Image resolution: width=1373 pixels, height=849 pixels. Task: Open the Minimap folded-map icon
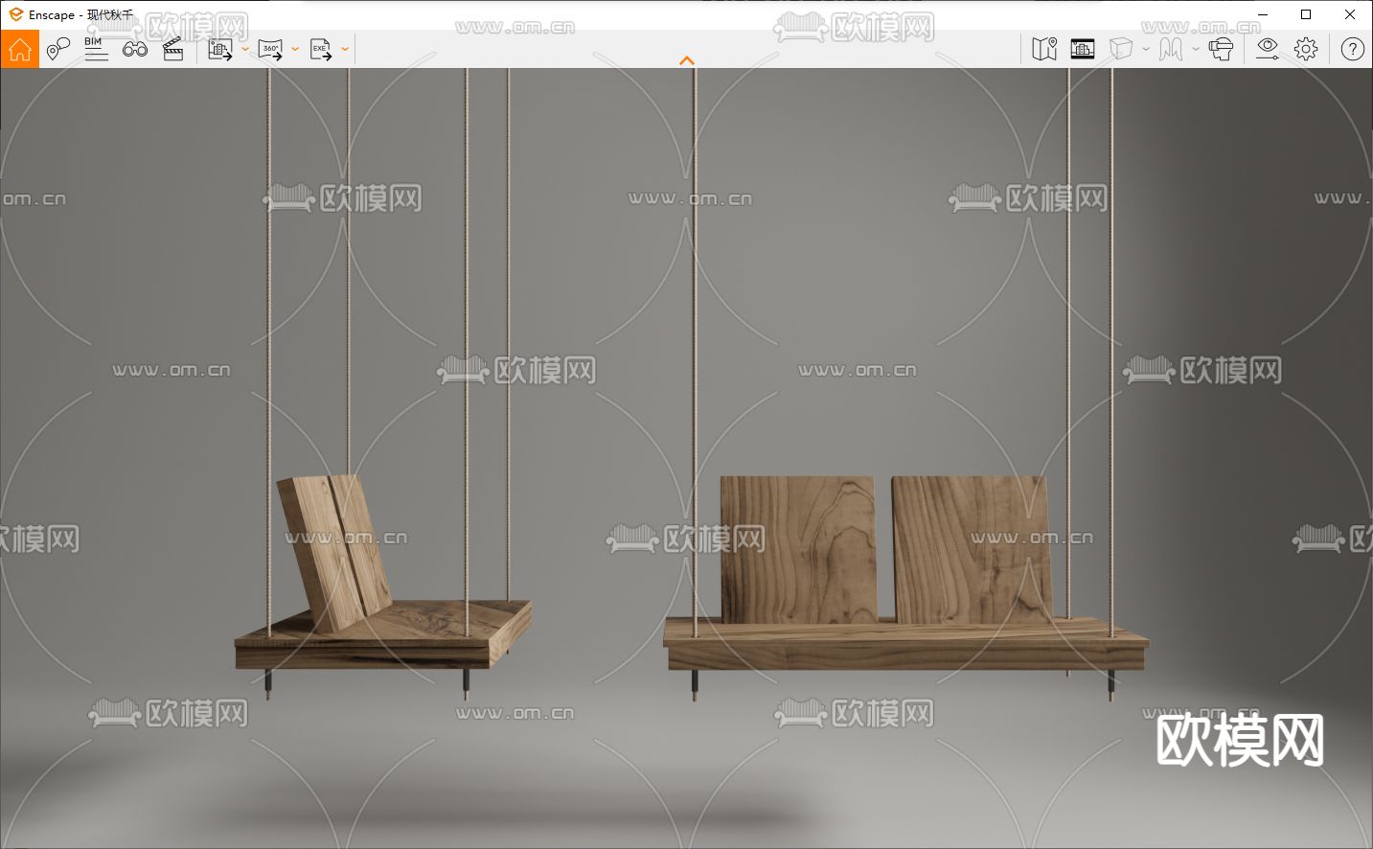[x=1044, y=49]
